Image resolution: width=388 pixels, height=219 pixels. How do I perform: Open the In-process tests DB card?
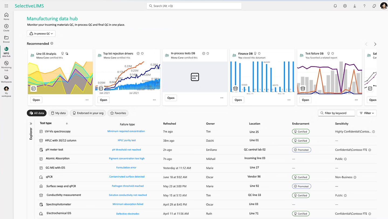(171, 98)
